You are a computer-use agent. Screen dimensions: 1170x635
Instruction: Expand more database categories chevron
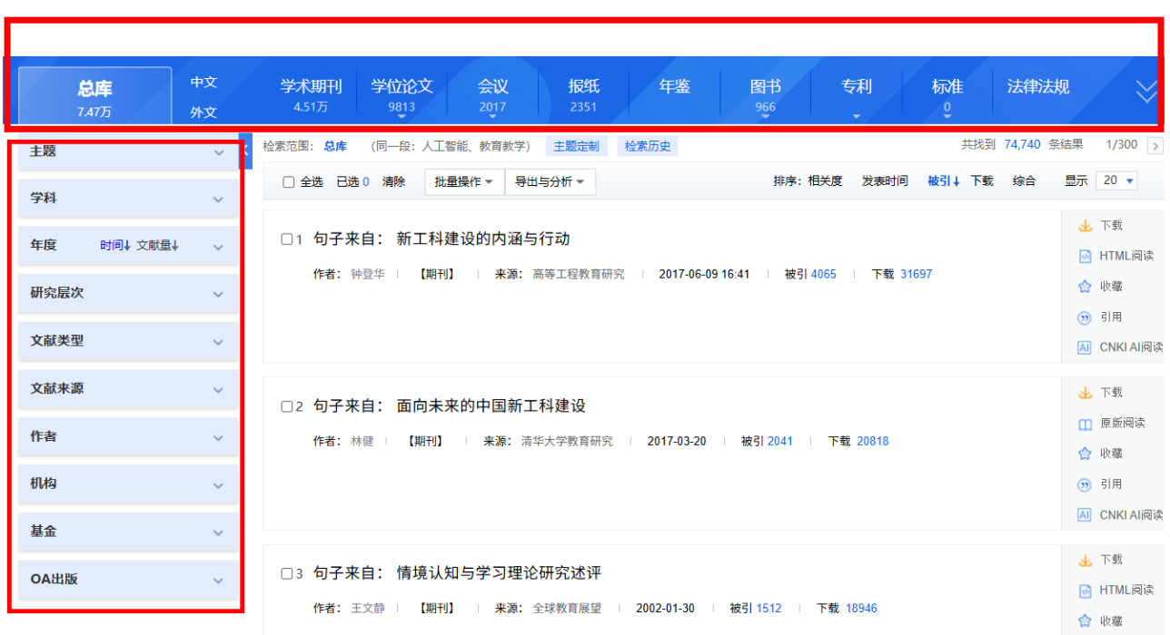pyautogui.click(x=1146, y=92)
